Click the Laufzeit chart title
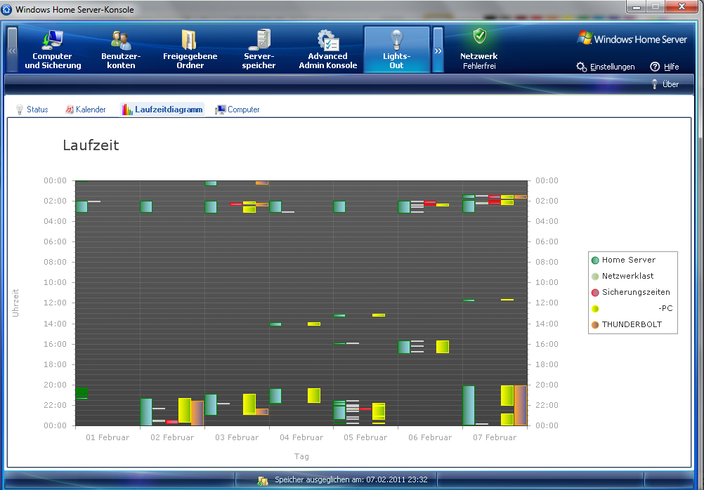The image size is (704, 490). 91,145
